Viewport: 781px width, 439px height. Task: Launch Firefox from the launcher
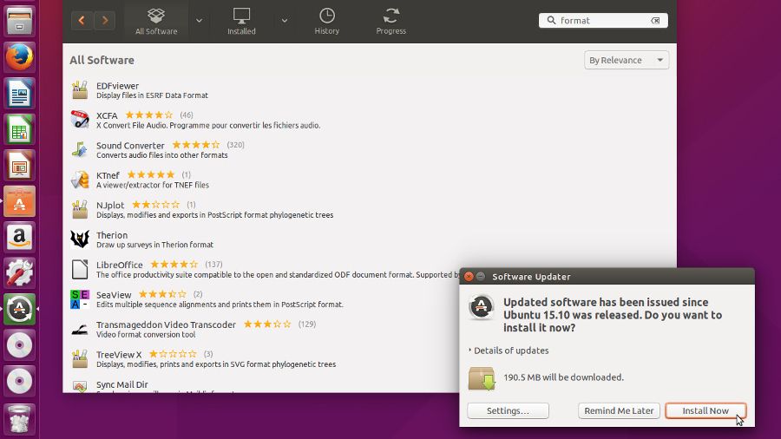19,56
